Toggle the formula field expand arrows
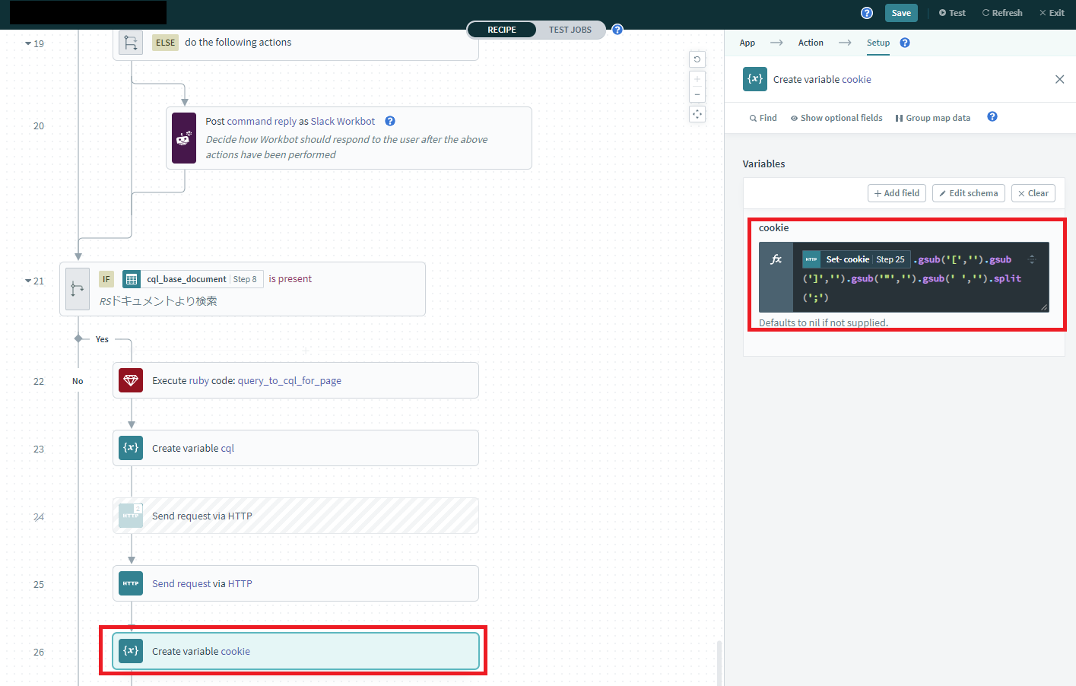1076x686 pixels. pos(1032,259)
